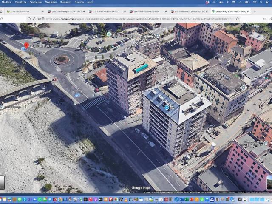Open the Strumenti menu
272x204 pixels.
65,2
